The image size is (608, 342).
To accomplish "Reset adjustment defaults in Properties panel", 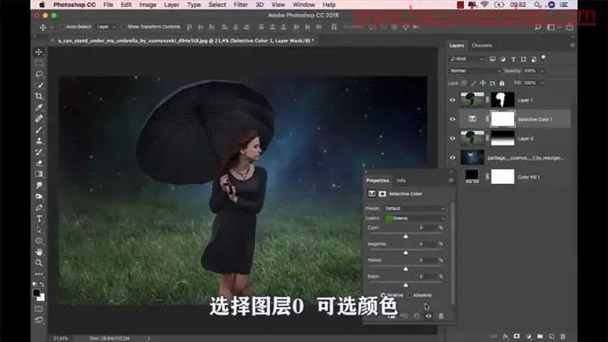I will [x=417, y=316].
